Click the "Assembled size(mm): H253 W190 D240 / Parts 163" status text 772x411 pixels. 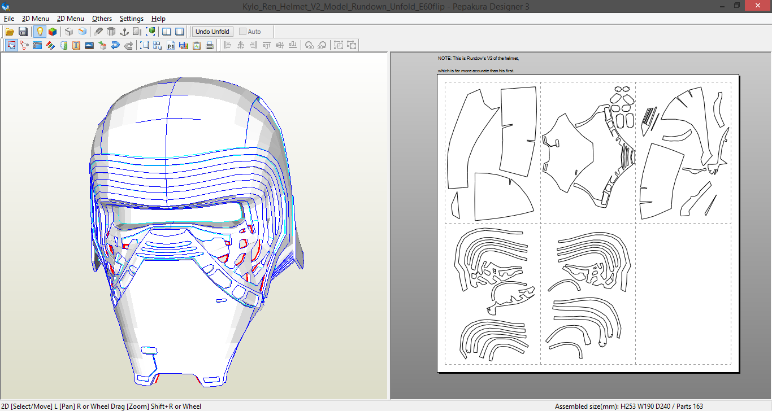pos(629,406)
